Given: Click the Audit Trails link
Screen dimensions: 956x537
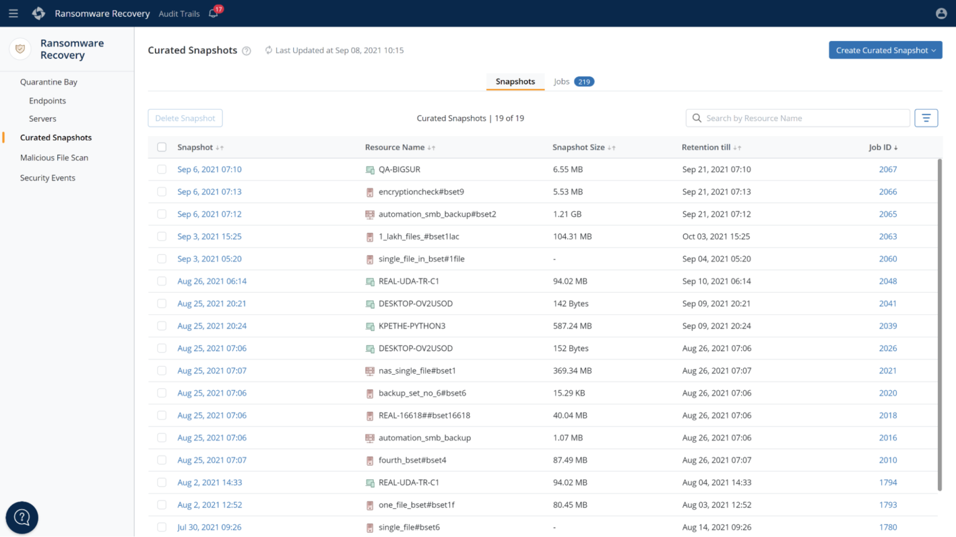Looking at the screenshot, I should point(179,14).
